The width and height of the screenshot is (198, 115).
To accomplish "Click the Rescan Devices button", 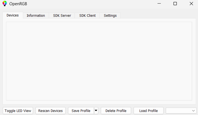I will click(50, 111).
